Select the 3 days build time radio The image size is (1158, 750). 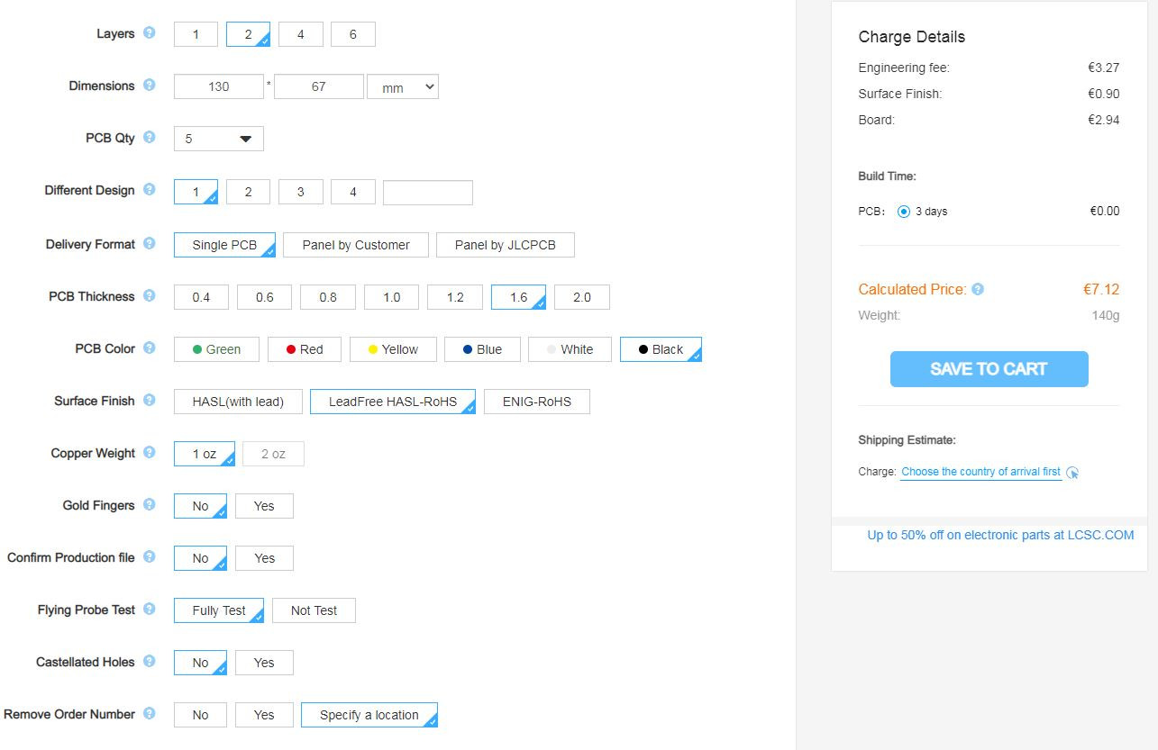point(904,212)
